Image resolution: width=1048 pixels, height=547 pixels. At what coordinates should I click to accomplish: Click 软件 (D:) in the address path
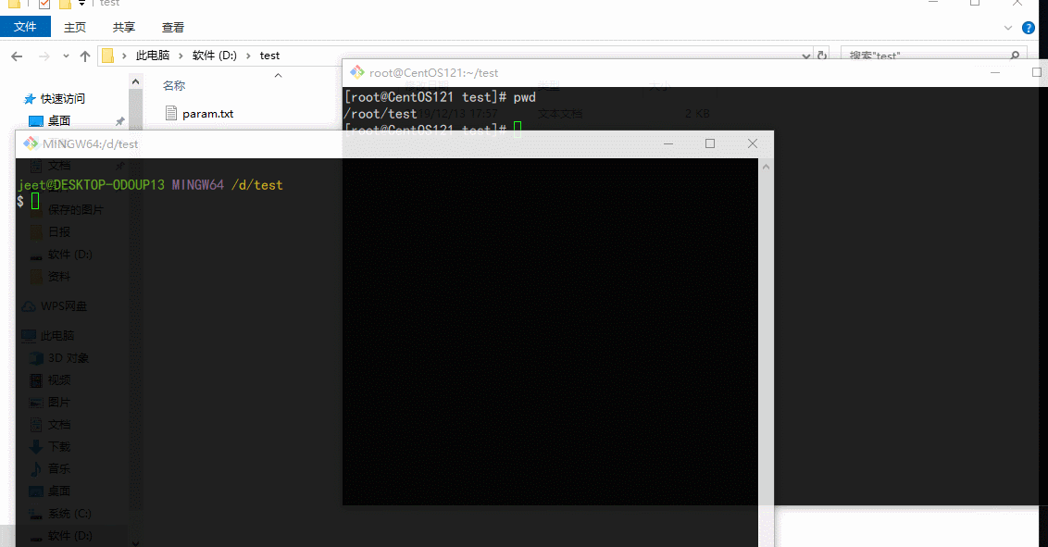(x=215, y=56)
